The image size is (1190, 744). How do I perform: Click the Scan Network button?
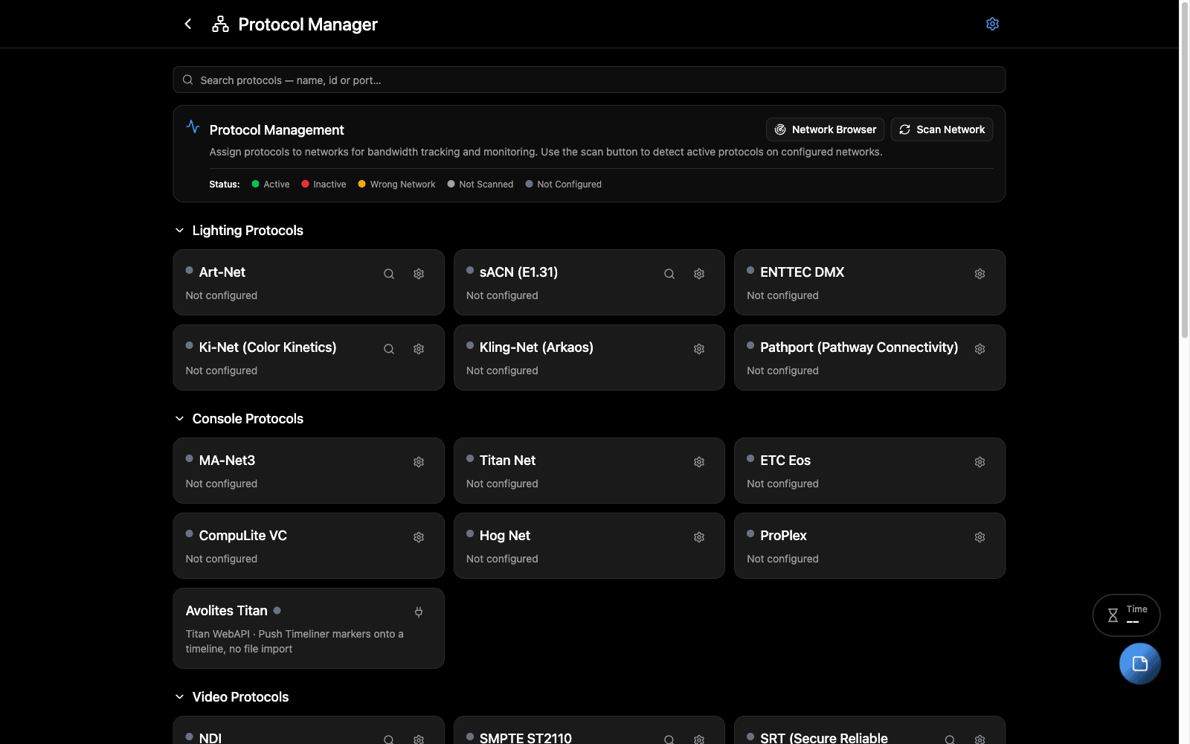click(942, 129)
